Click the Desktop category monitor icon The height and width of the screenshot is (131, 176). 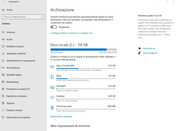[52, 98]
